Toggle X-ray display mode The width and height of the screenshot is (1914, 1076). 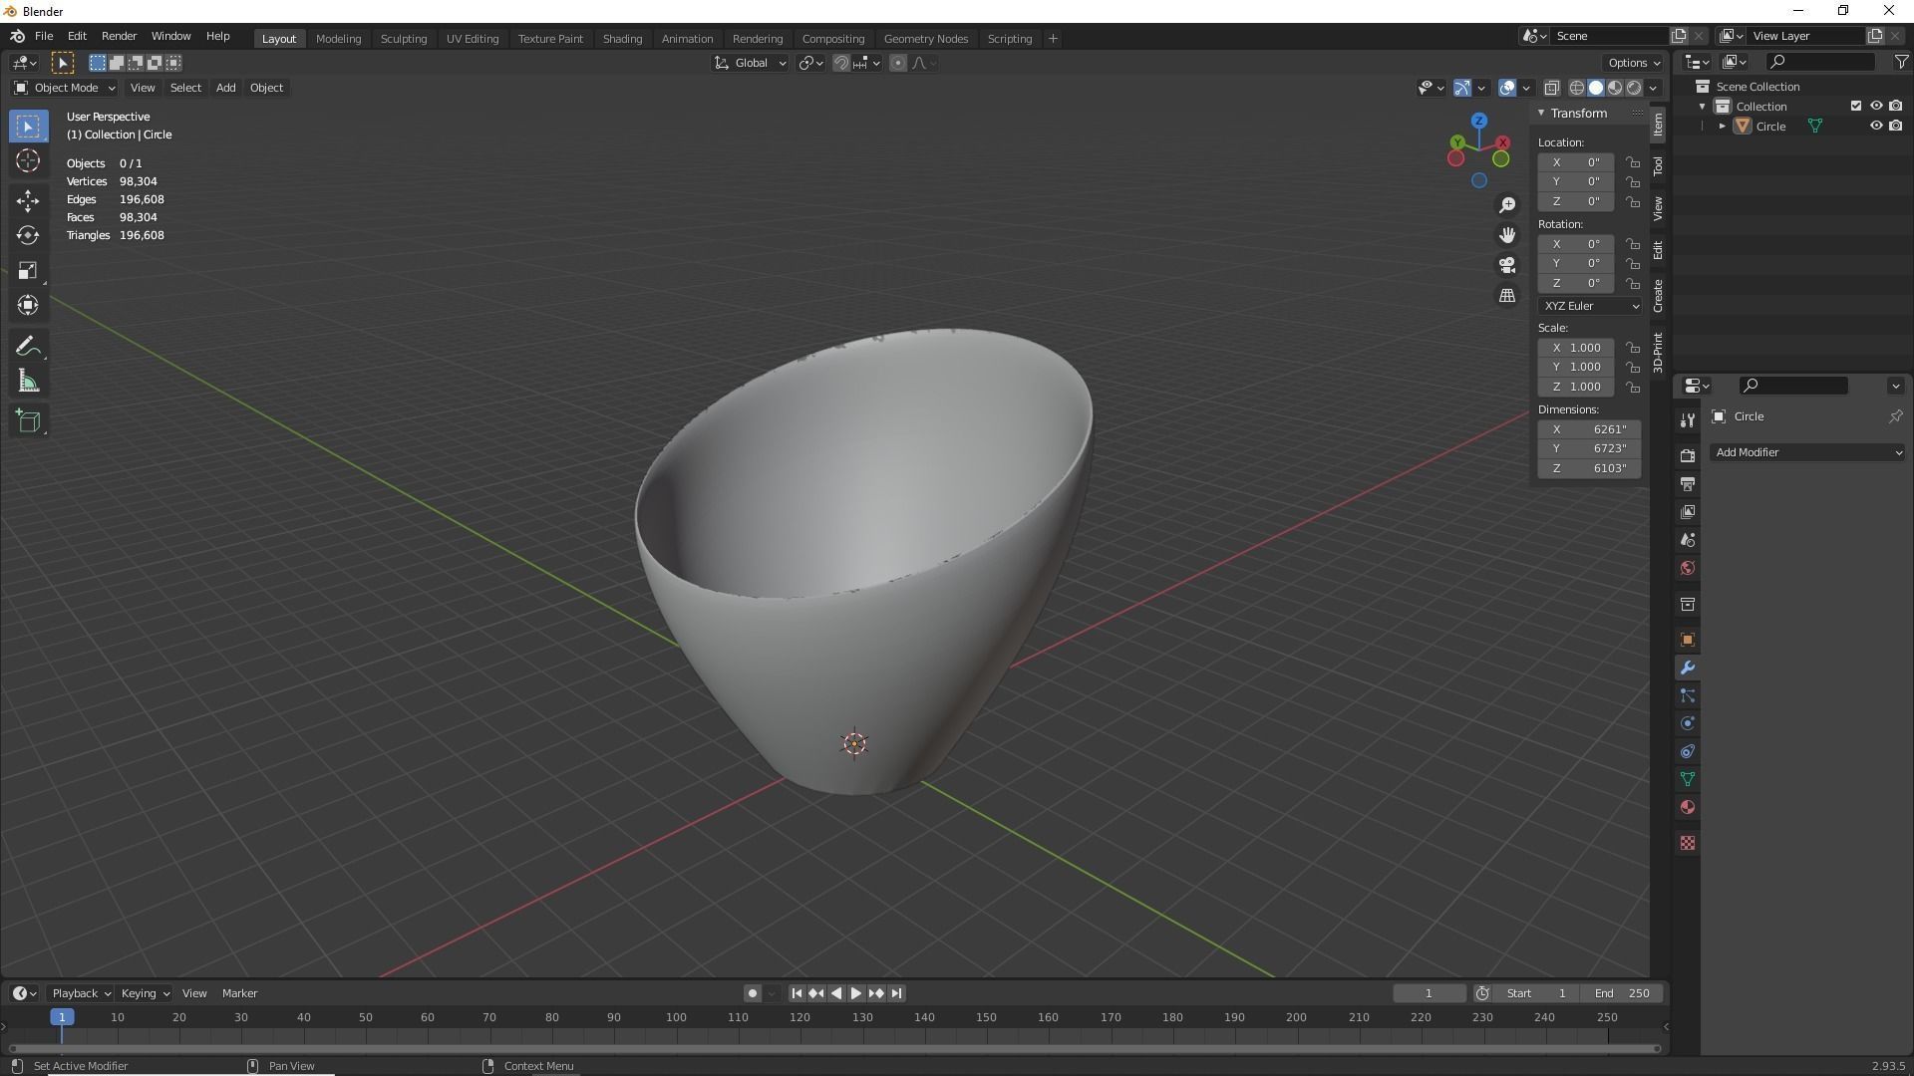point(1551,88)
